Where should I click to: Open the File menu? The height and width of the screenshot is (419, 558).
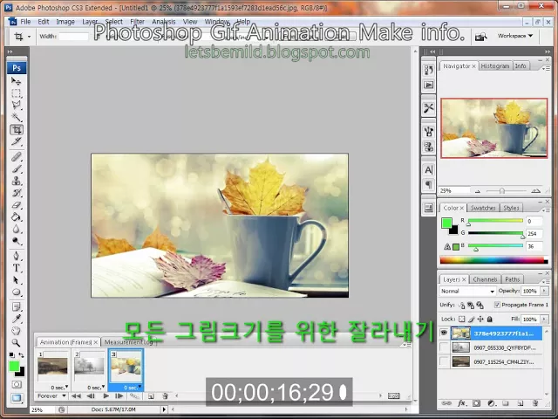[25, 22]
